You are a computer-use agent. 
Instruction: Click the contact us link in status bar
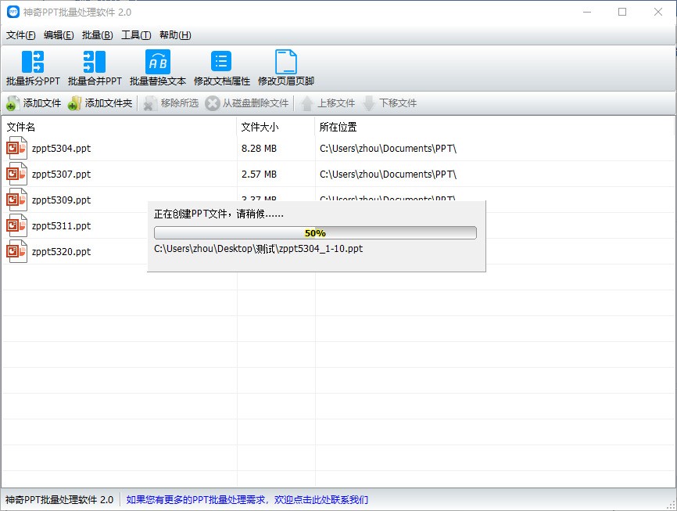tap(247, 499)
